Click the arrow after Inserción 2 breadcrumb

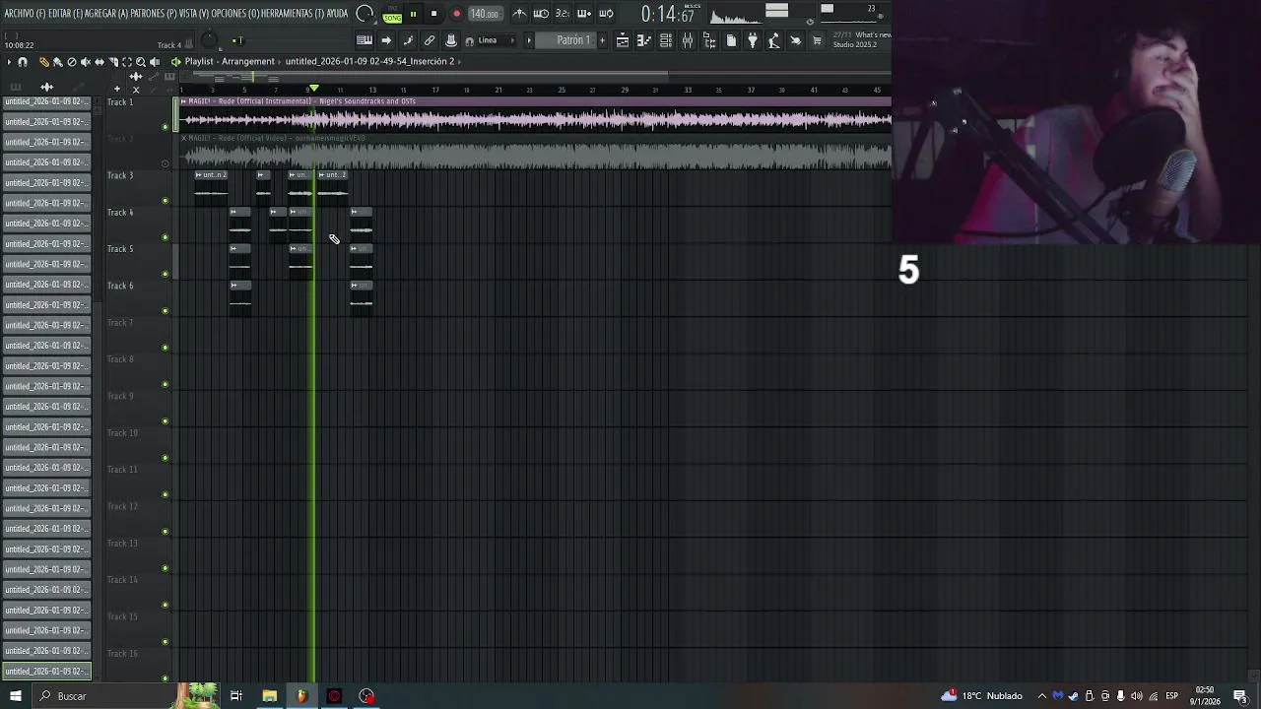click(x=460, y=61)
